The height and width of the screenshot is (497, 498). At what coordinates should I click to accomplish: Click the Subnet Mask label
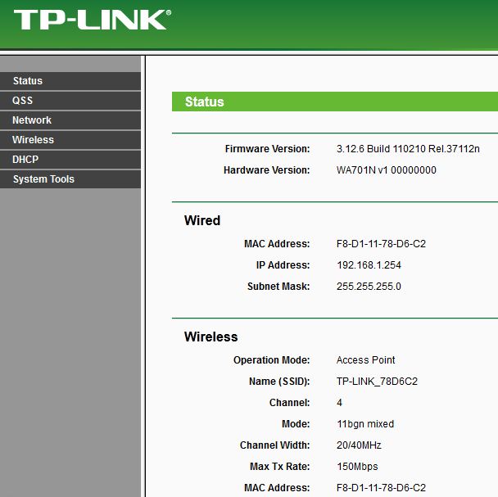pos(278,287)
